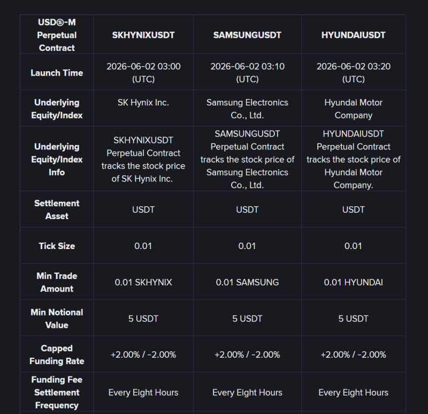Viewport: 428px width, 414px height.
Task: Select the Samsung Electronics Co., Ltd. equity cell
Action: [247, 109]
